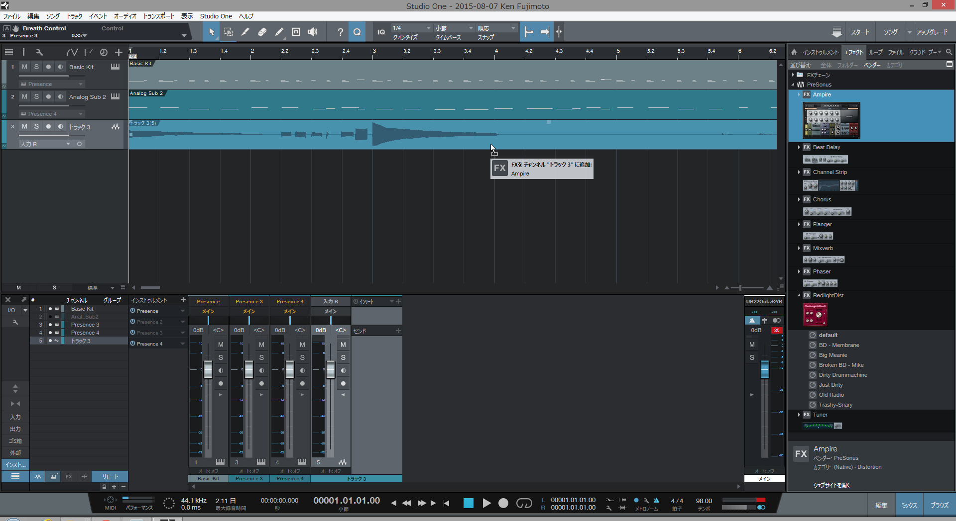Open the question mark help tool

coord(340,32)
